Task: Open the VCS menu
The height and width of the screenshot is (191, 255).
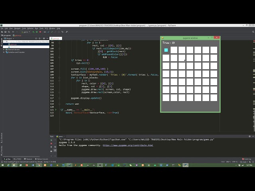Action: coord(46,28)
